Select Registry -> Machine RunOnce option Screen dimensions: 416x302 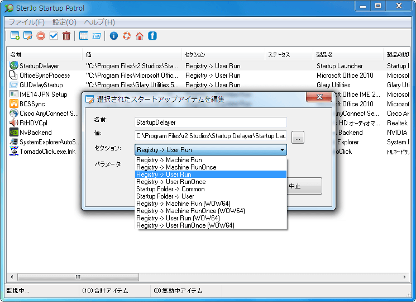point(211,167)
